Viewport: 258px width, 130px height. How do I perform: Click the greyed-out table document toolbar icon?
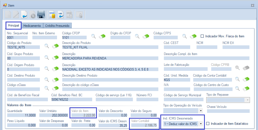69,14
